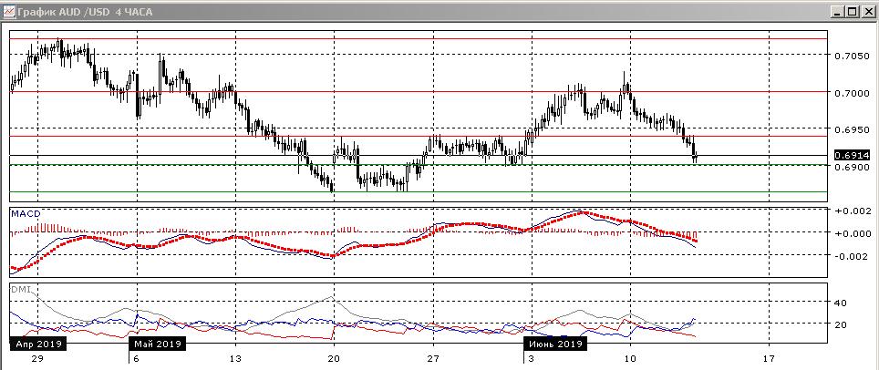Click the 'Июнь 2019' month label

pos(553,345)
